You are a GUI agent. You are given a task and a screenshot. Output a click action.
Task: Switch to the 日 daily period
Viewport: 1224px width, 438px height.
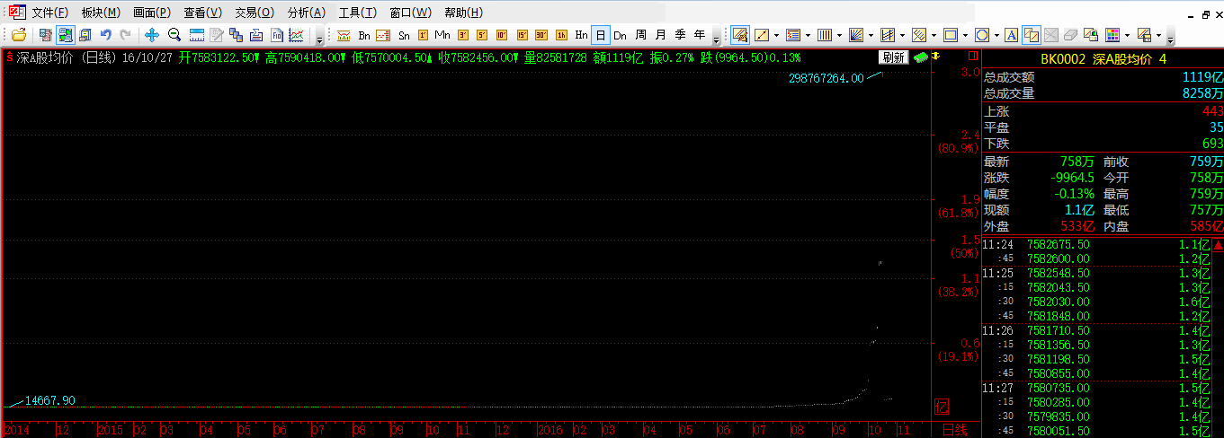[x=600, y=35]
